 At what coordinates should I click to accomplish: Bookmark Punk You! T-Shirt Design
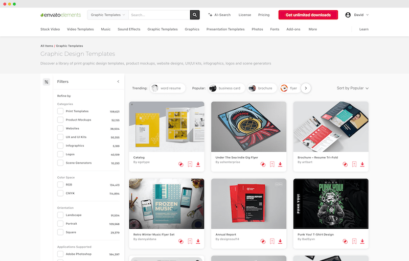pos(354,241)
